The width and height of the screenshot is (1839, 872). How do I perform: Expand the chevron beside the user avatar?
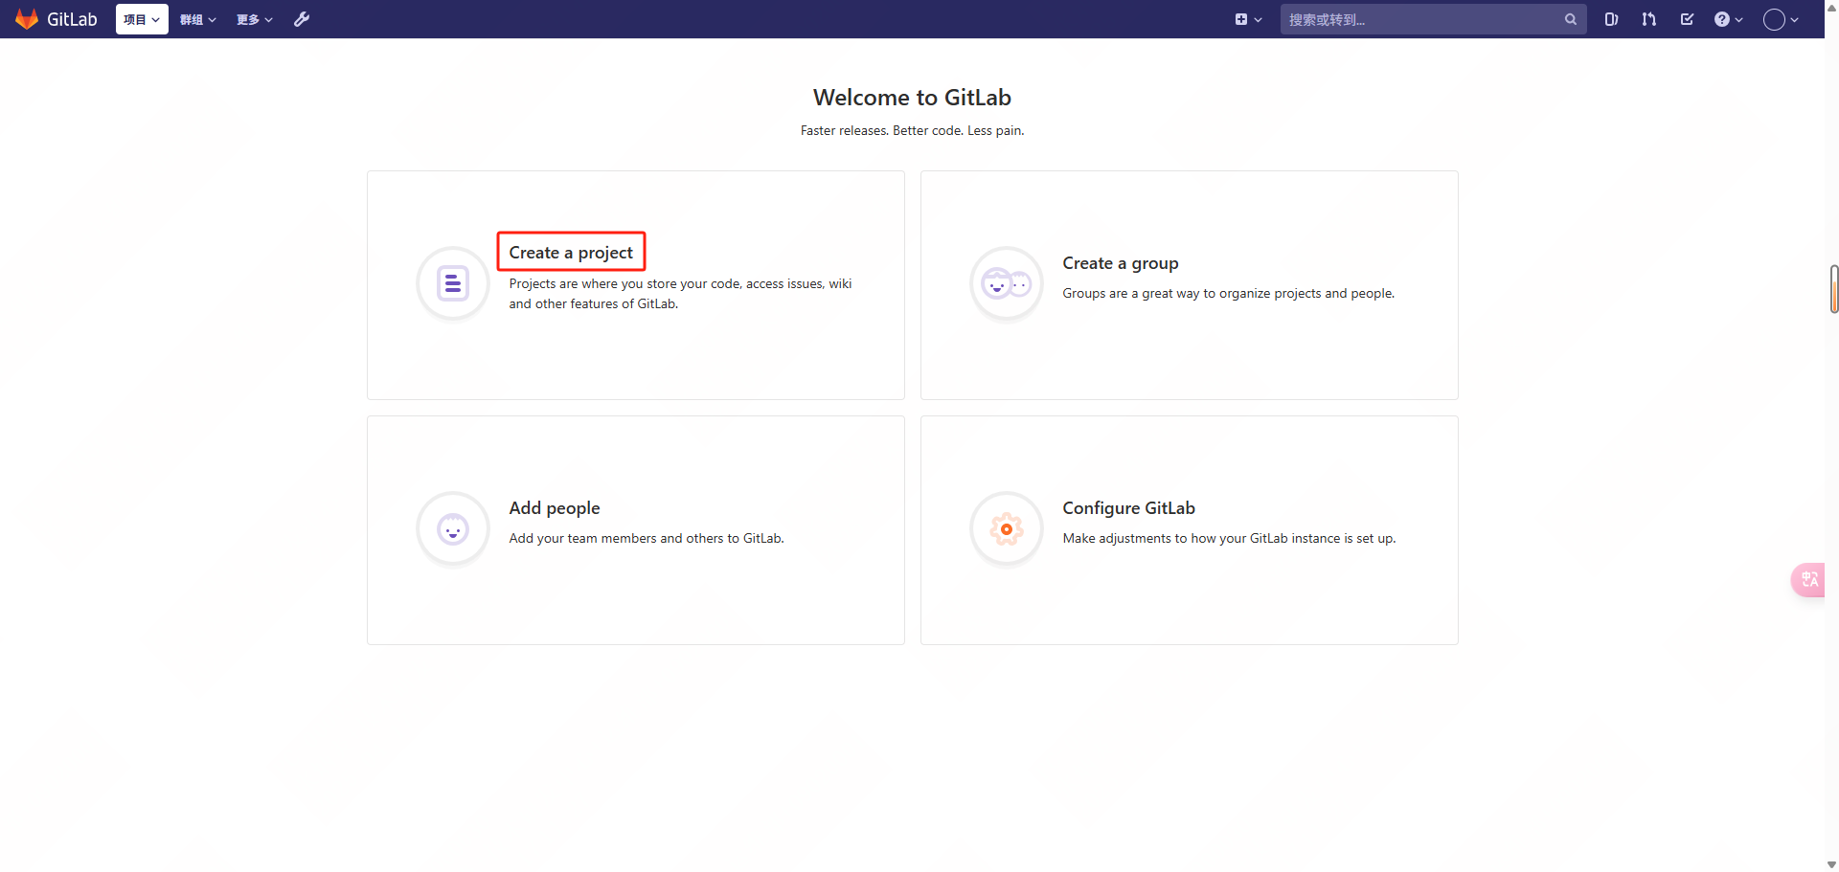coord(1795,19)
